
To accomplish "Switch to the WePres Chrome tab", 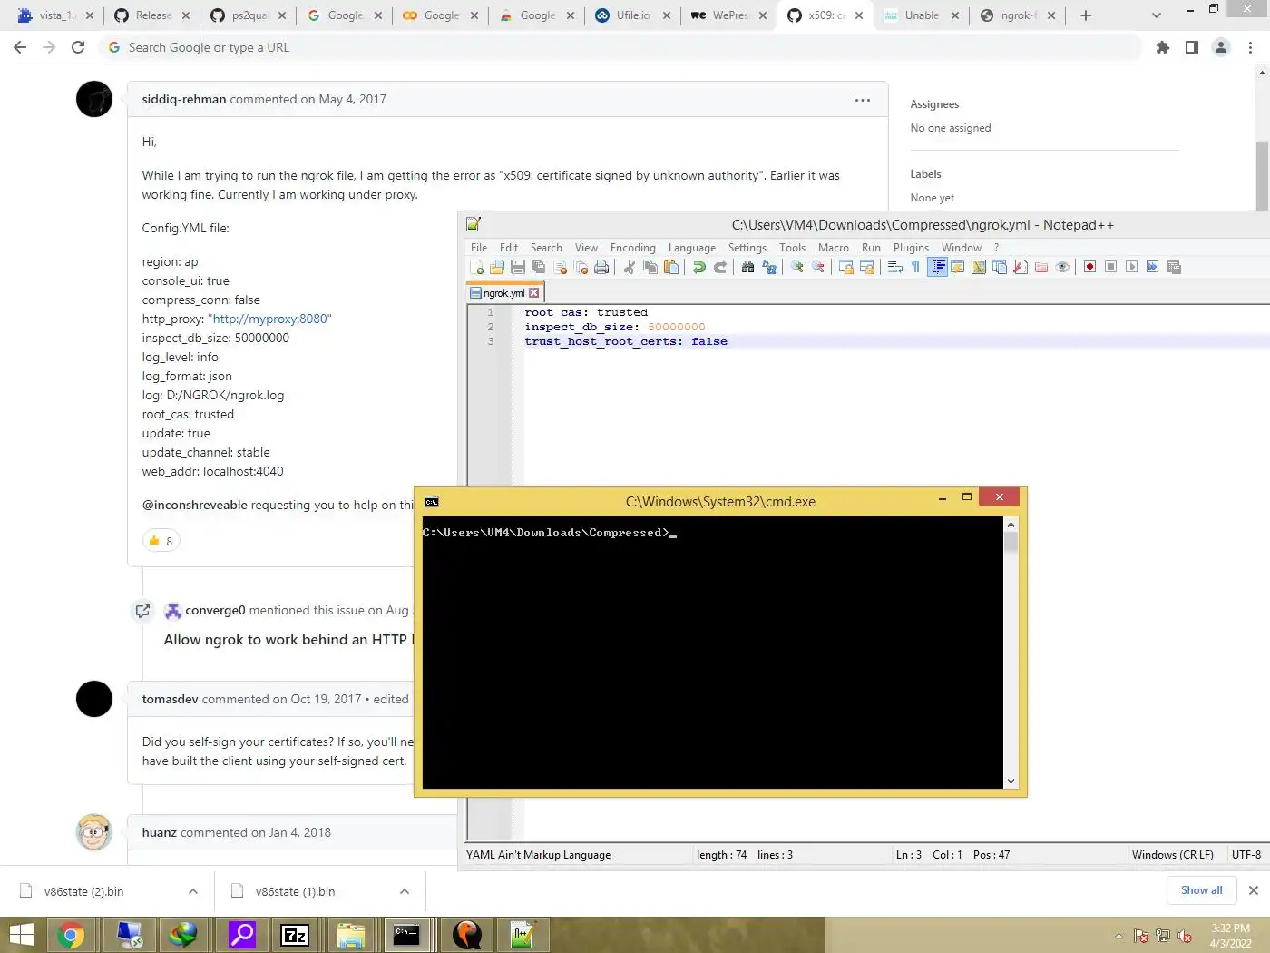I will [728, 15].
